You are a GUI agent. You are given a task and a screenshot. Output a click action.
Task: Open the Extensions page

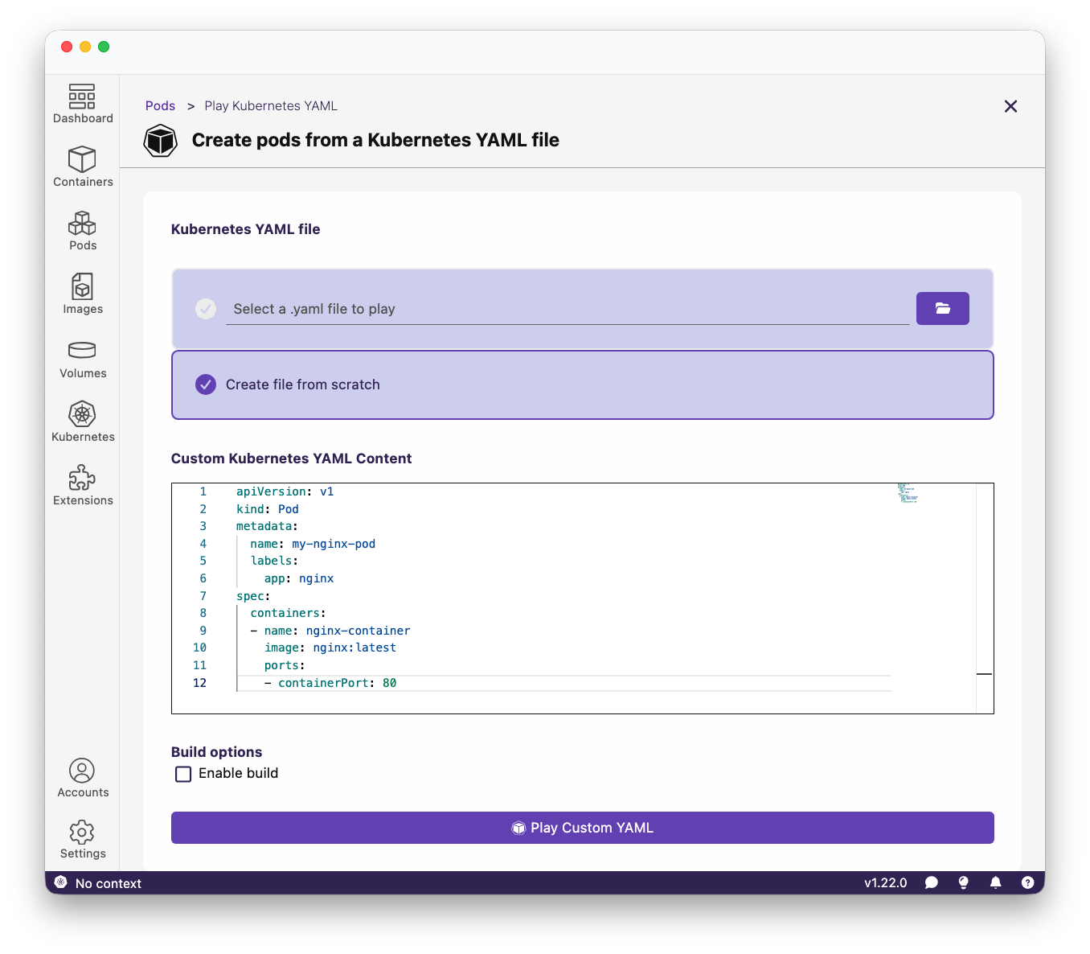coord(83,486)
